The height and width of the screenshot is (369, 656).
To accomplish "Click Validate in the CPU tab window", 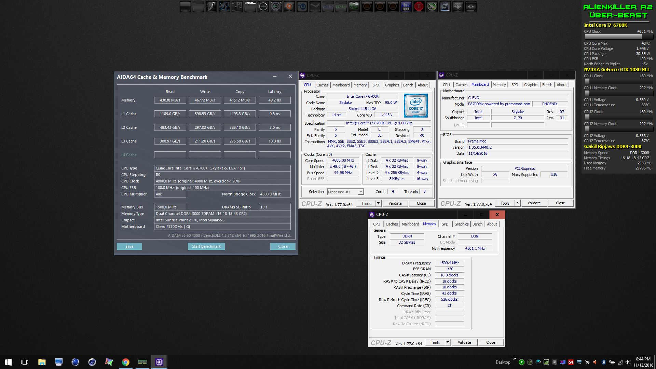I will coord(395,203).
